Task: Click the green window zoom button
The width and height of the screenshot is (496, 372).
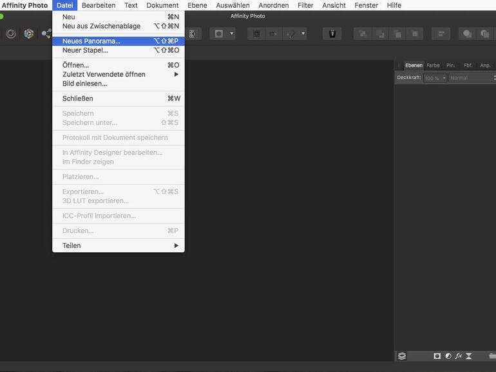Action: (1, 17)
